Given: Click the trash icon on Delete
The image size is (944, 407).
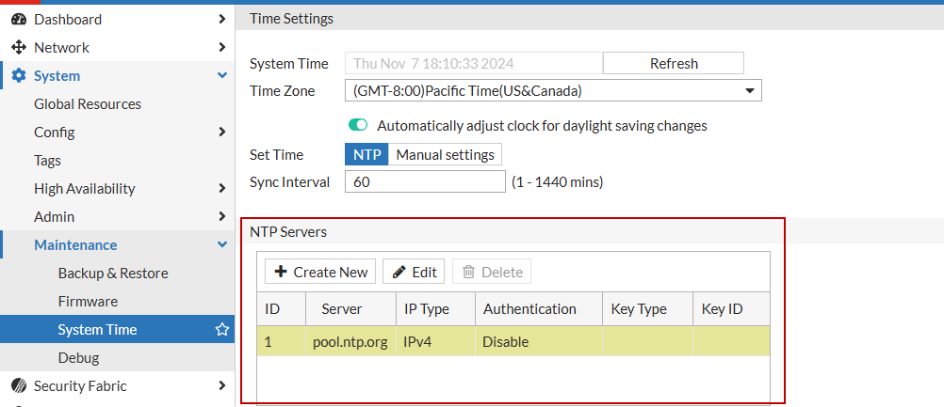Looking at the screenshot, I should coord(469,272).
